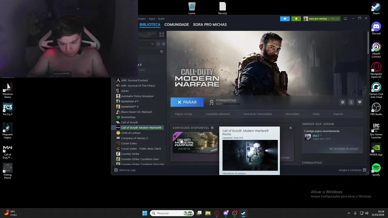The width and height of the screenshot is (388, 218).
Task: Toggle sort by recent activity clock icon
Action: (x=158, y=44)
